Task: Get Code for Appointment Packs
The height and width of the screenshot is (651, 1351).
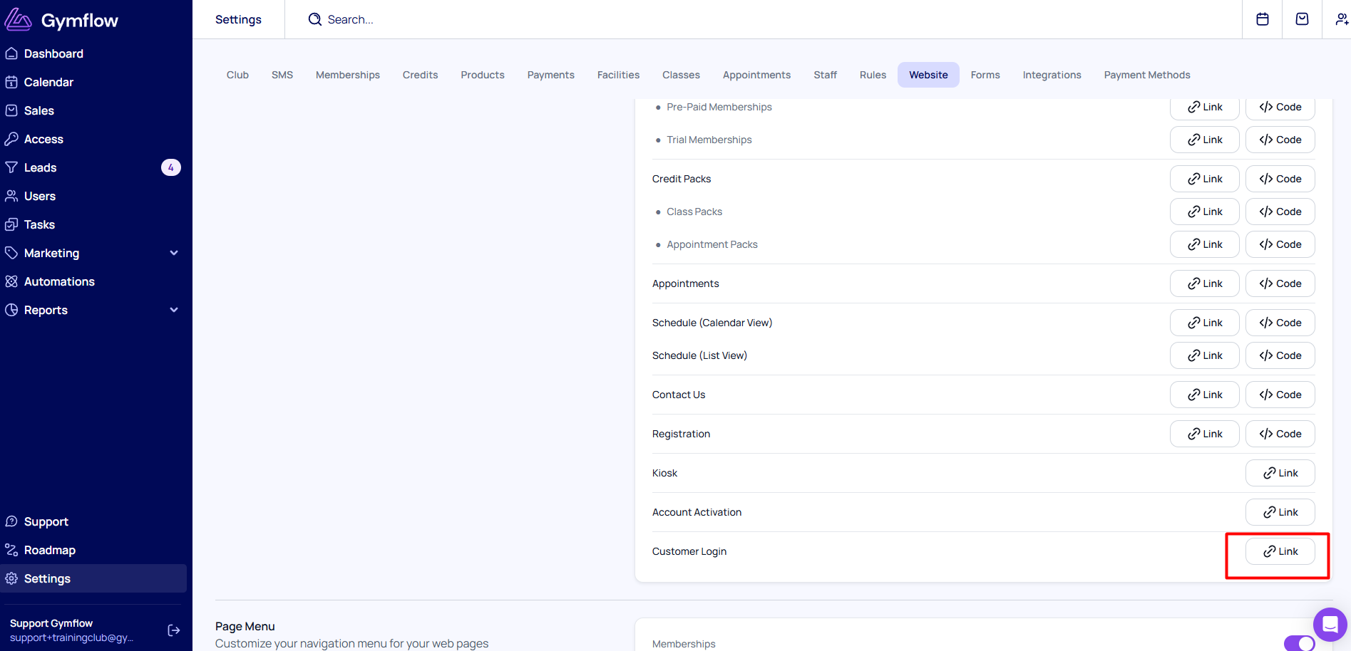Action: tap(1280, 244)
